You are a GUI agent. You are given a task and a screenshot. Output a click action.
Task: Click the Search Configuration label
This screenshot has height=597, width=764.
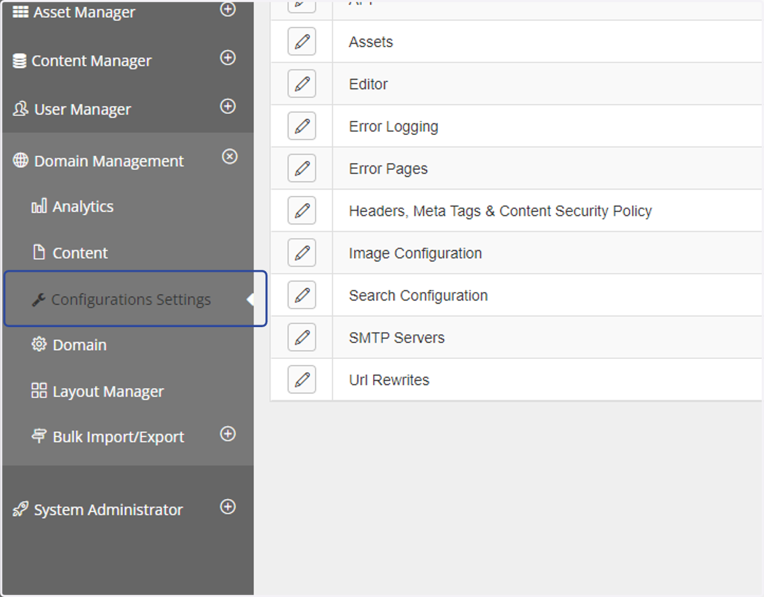click(418, 296)
